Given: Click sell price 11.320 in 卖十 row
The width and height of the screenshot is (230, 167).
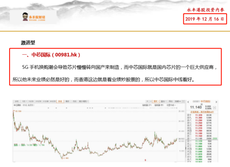Looking at the screenshot, I should point(199,115).
